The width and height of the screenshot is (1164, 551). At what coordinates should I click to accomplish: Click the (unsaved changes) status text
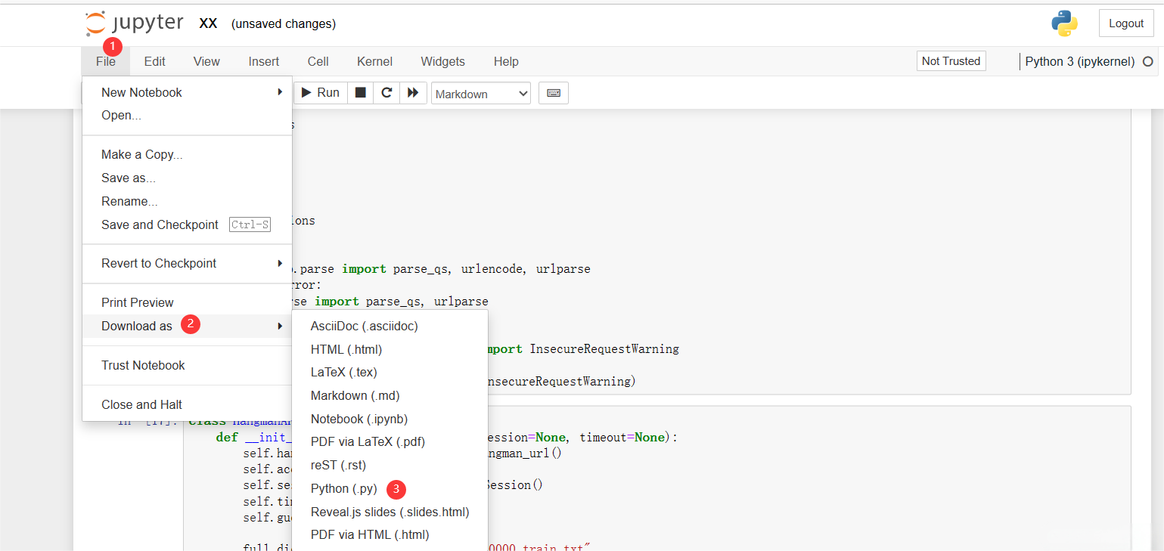tap(284, 23)
